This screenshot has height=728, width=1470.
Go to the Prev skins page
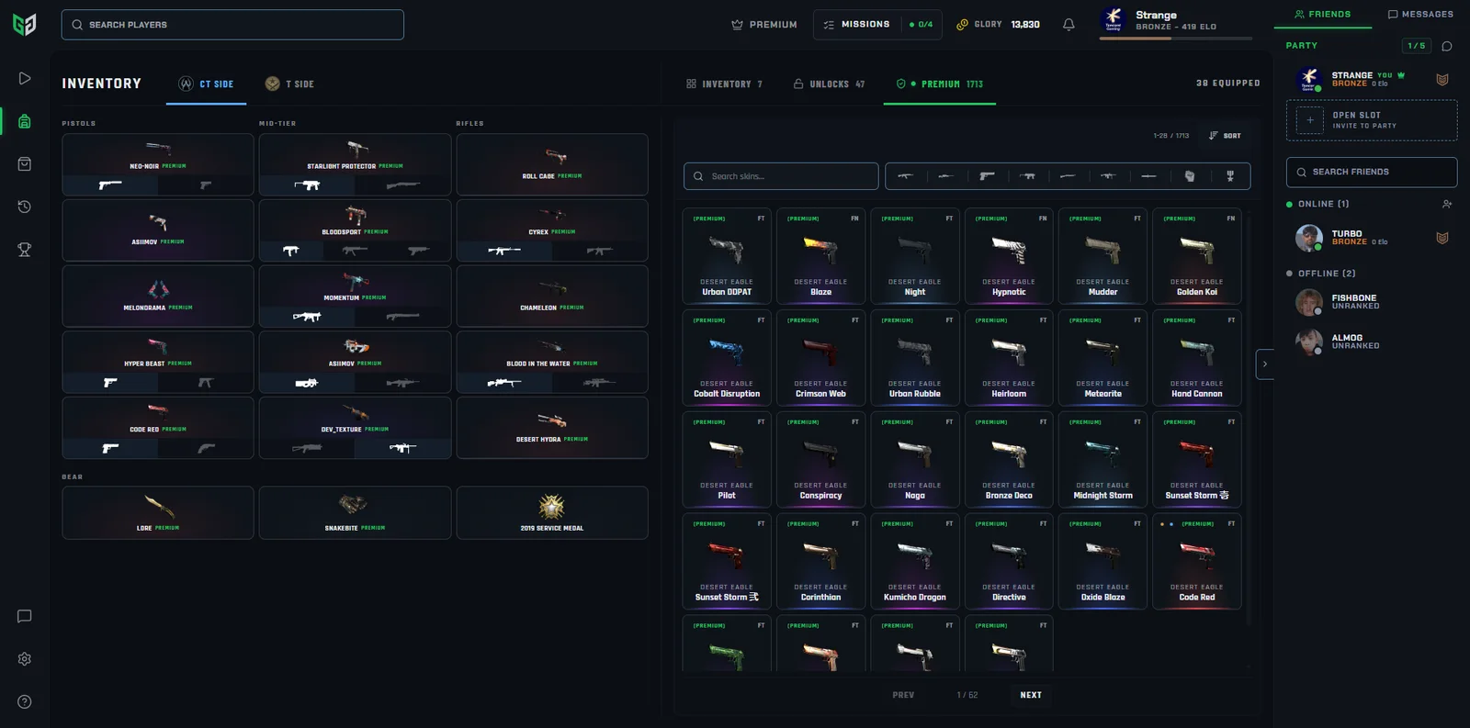pyautogui.click(x=903, y=695)
